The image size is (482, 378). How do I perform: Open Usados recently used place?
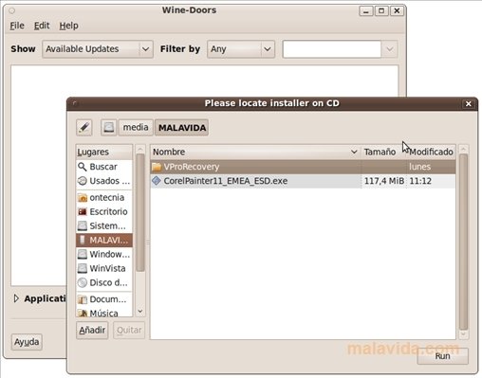tap(104, 181)
